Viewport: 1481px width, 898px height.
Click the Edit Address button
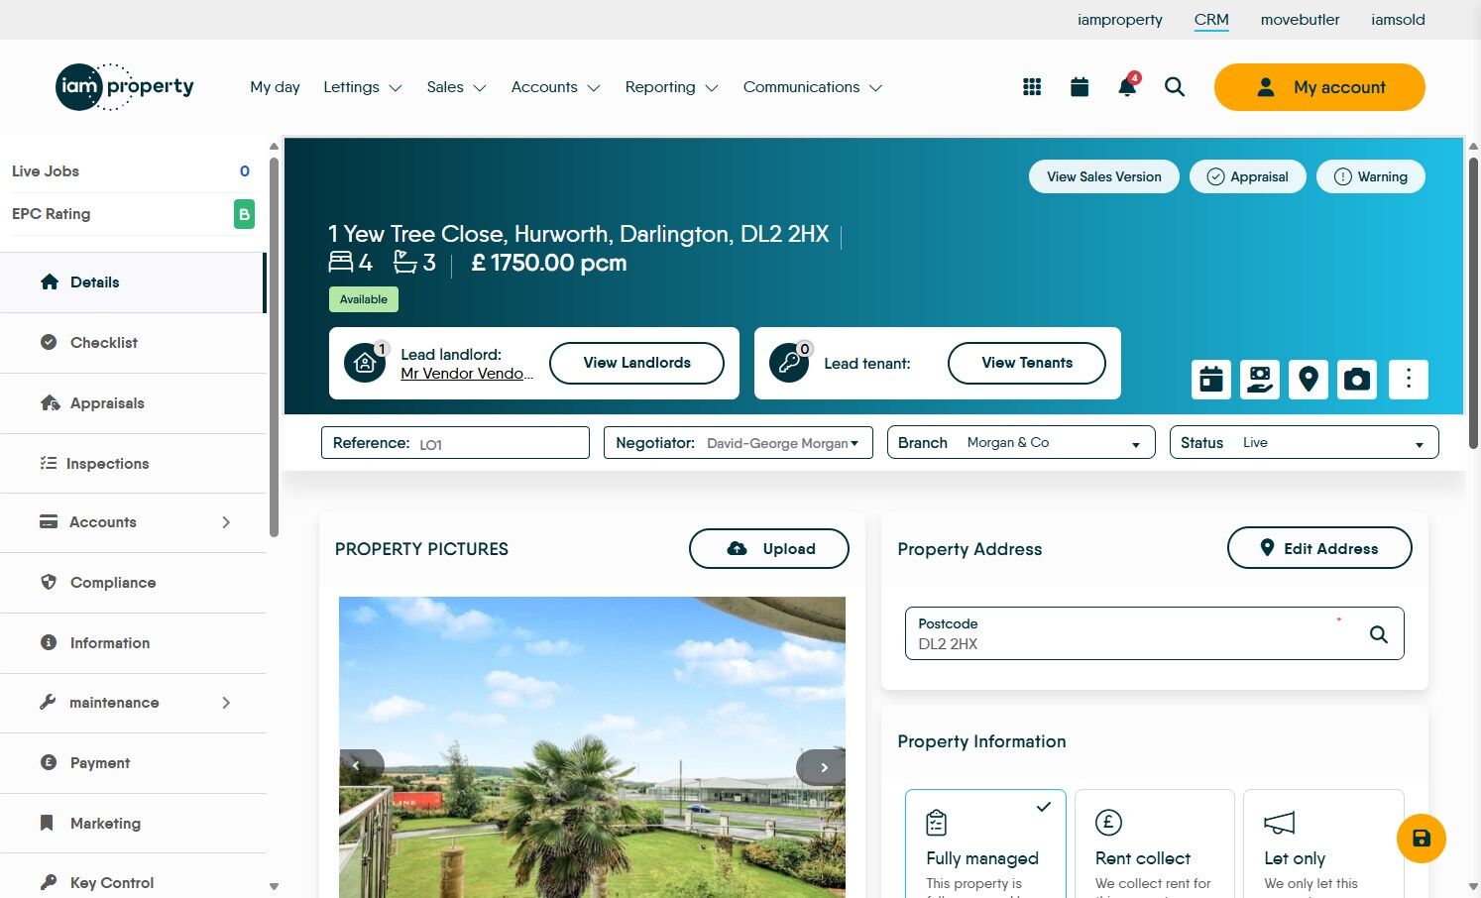1319,548
